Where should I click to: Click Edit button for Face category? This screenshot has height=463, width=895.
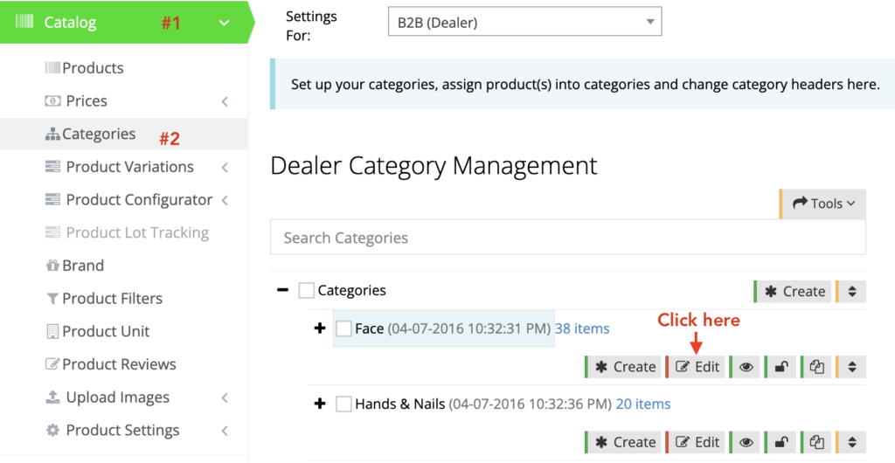[697, 367]
